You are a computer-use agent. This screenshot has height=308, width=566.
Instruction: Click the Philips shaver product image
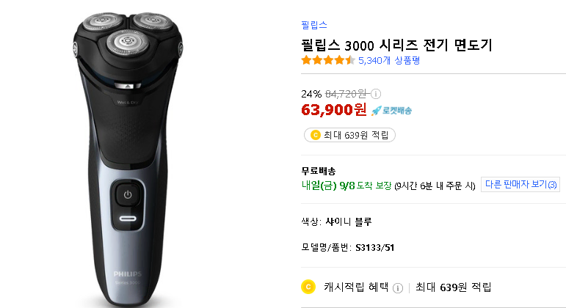pos(128,160)
